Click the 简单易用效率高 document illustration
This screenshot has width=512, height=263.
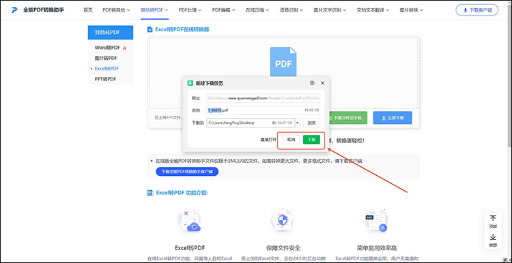point(376,220)
